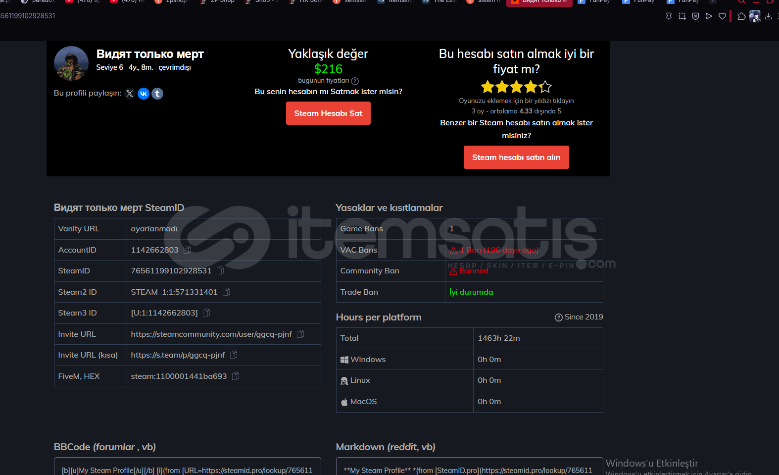
Task: Share this profile on VK
Action: pos(144,94)
